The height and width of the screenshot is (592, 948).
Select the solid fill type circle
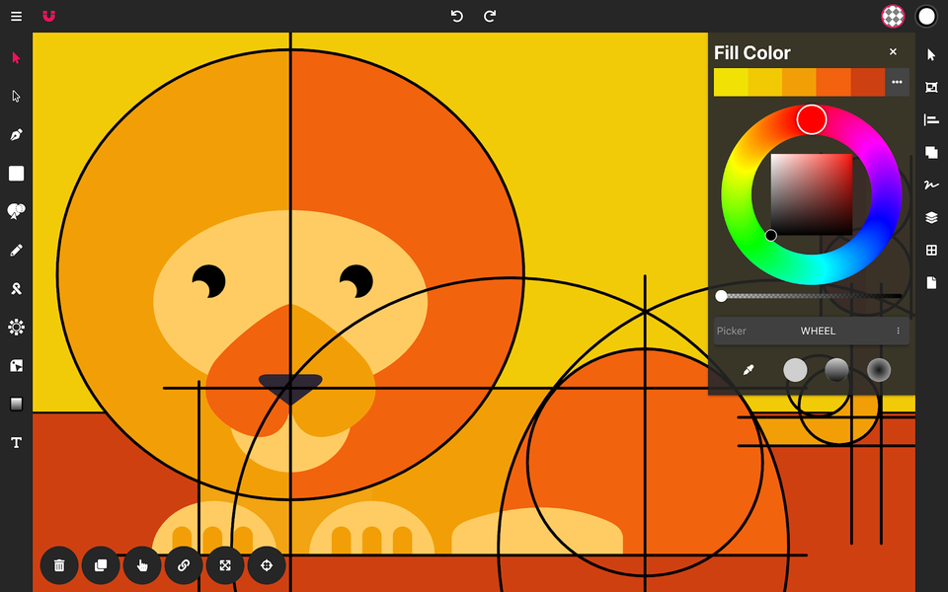[795, 370]
